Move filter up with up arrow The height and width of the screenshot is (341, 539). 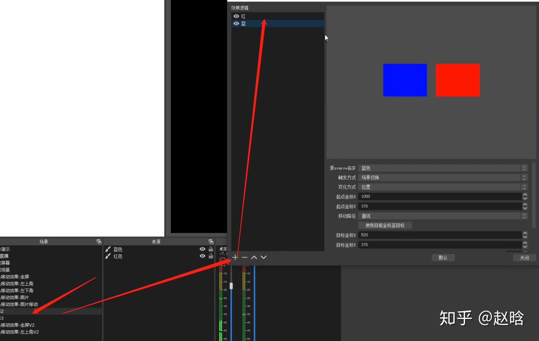[x=254, y=257]
